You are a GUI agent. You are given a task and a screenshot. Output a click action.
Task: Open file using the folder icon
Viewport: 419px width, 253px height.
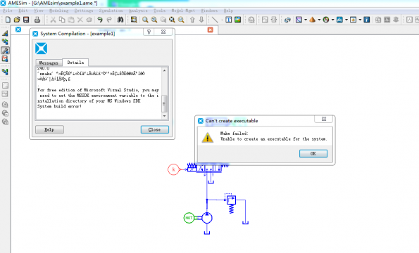(x=17, y=20)
